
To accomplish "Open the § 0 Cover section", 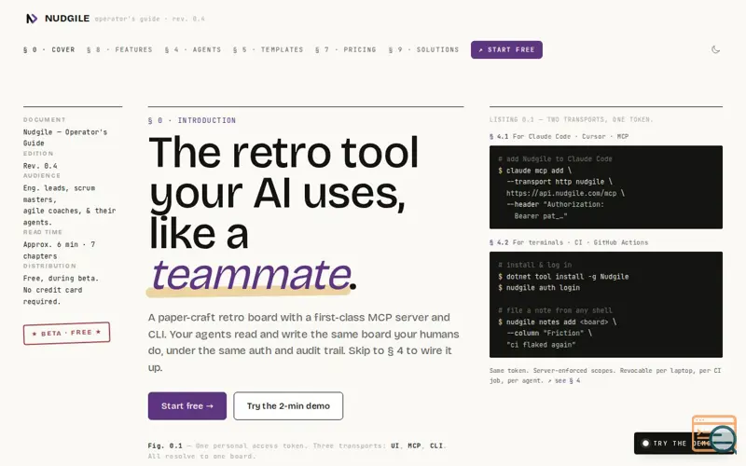I will (x=49, y=49).
